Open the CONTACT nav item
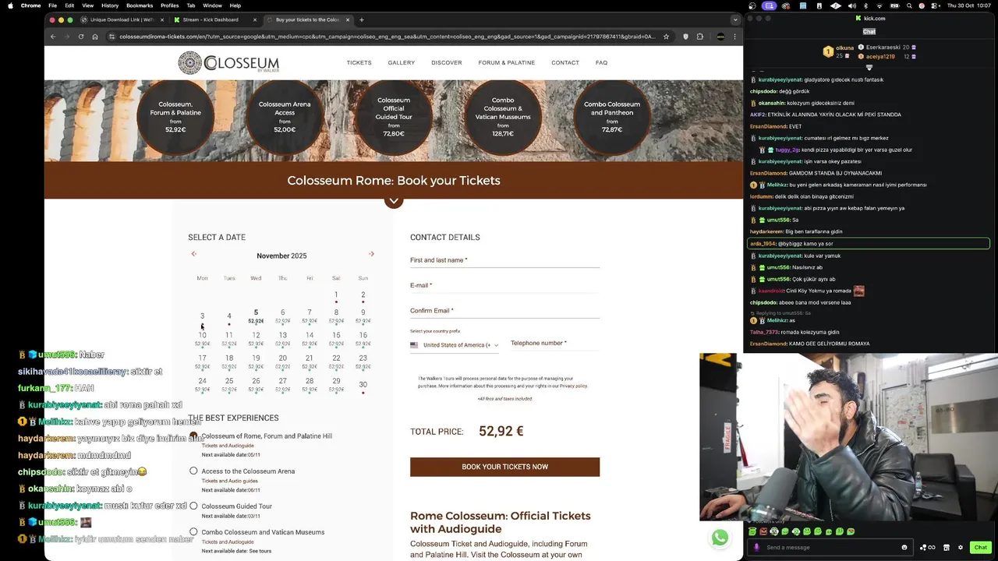This screenshot has width=998, height=561. coord(565,62)
